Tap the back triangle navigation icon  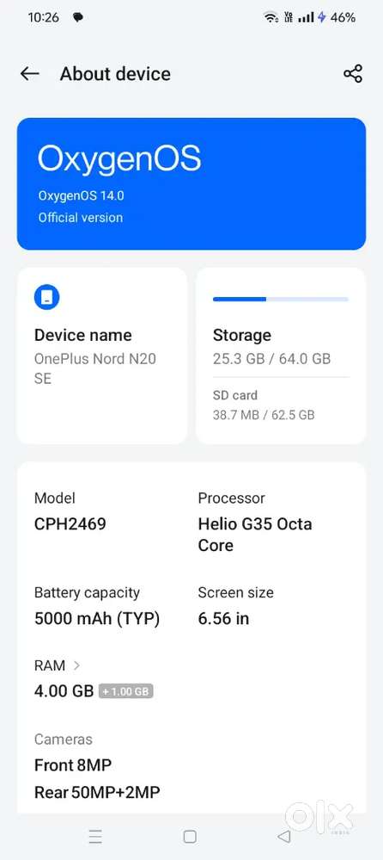(283, 837)
